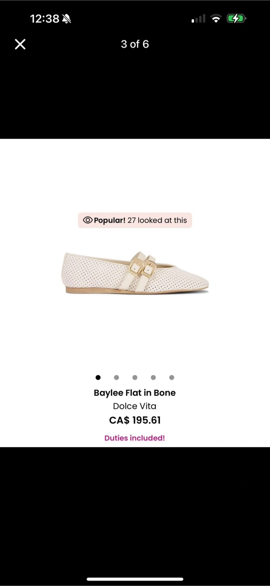Select the fifth carousel dot
Viewport: 270px width, 586px height.
pyautogui.click(x=172, y=377)
